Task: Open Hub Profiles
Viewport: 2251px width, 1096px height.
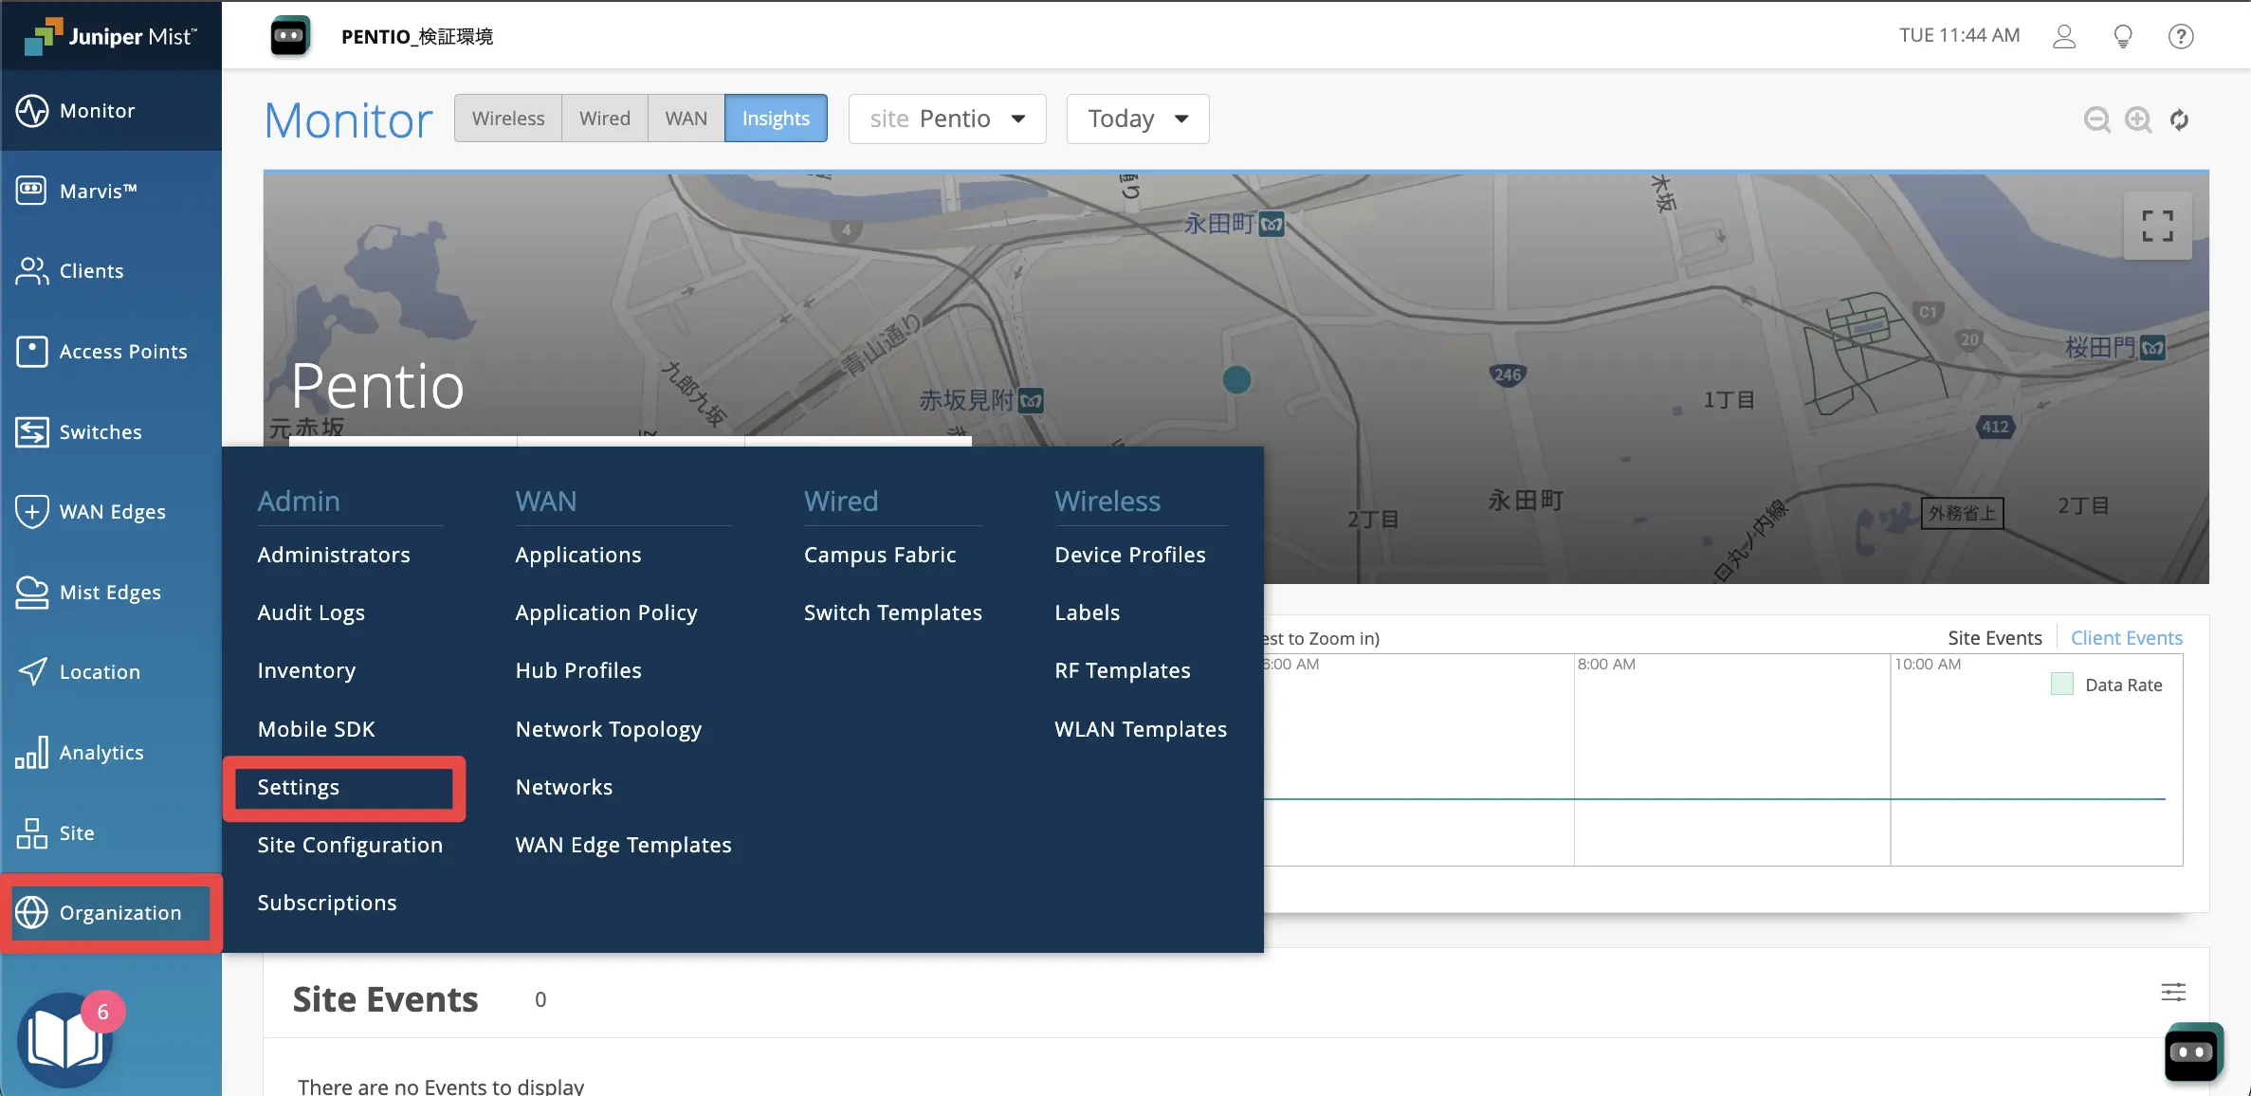Action: [578, 670]
